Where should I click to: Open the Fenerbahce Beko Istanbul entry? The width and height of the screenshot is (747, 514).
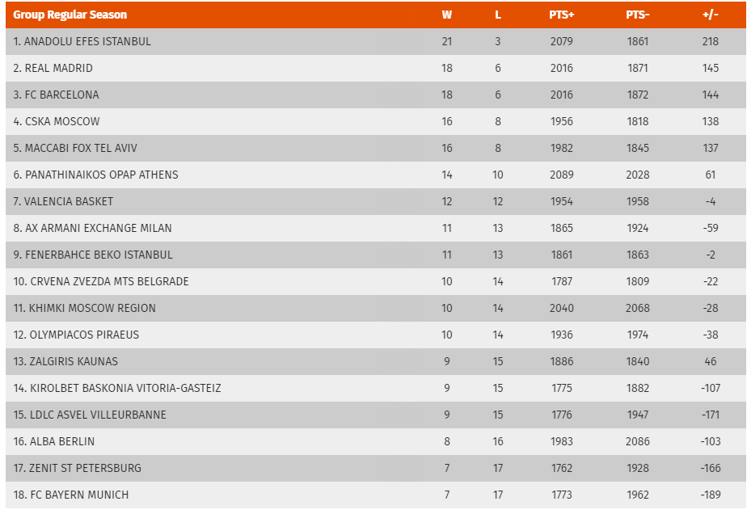click(375, 255)
